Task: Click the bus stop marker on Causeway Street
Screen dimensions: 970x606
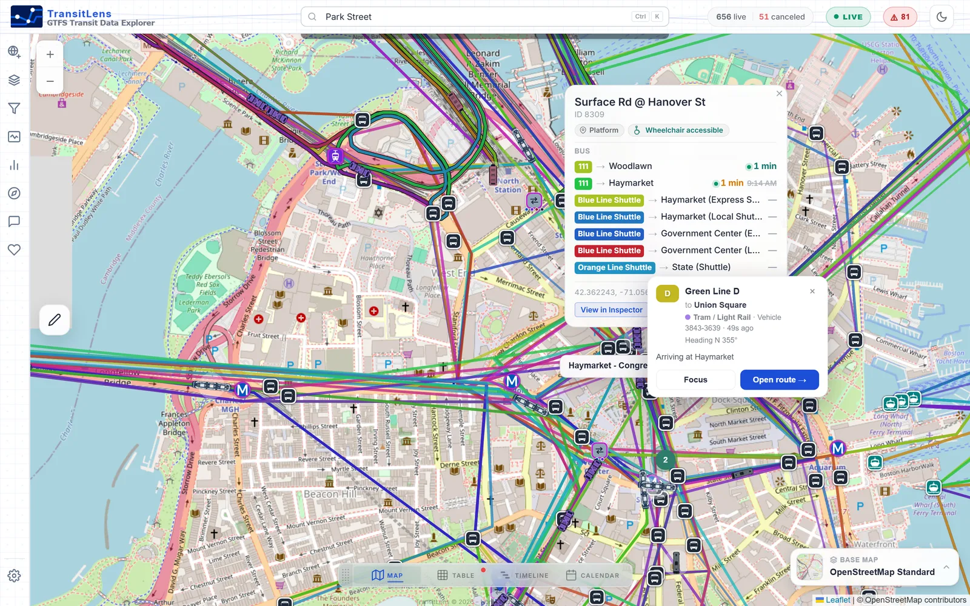Action: click(507, 238)
